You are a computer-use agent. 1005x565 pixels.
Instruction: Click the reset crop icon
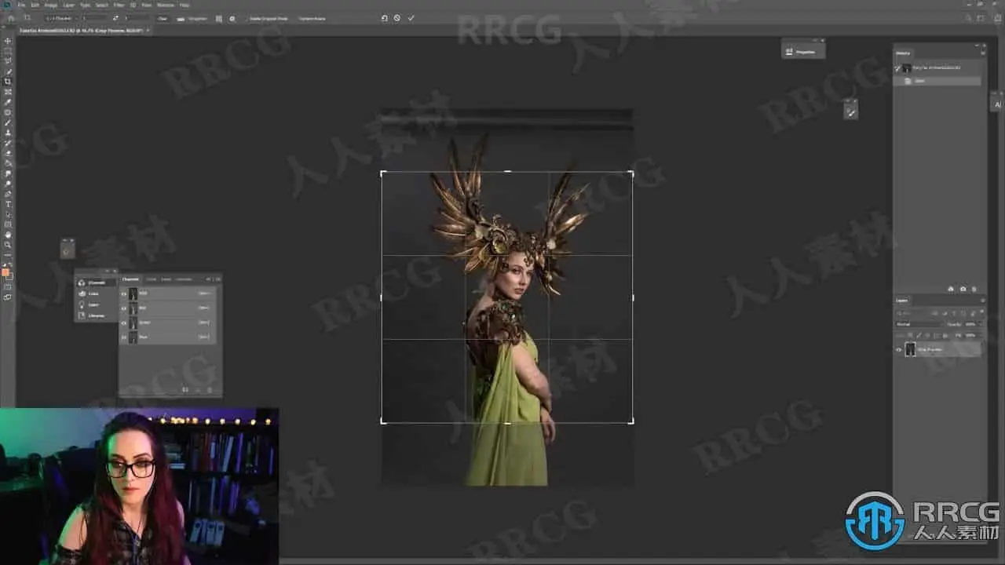(x=384, y=18)
